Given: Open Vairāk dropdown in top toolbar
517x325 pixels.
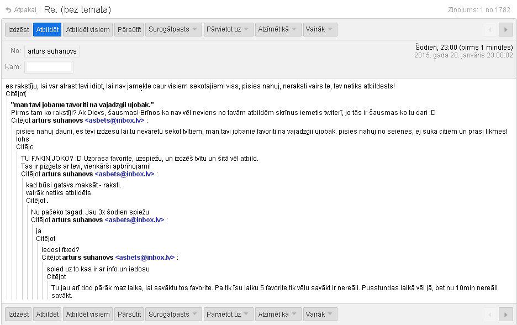Looking at the screenshot, I should [320, 29].
